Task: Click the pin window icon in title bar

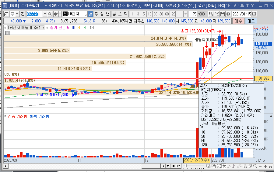Action: (x=242, y=5)
